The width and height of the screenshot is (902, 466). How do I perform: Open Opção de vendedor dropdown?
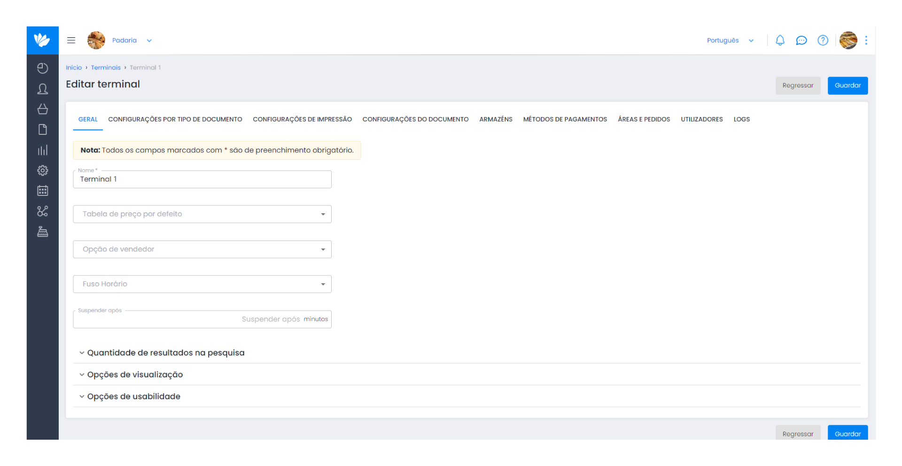(202, 249)
